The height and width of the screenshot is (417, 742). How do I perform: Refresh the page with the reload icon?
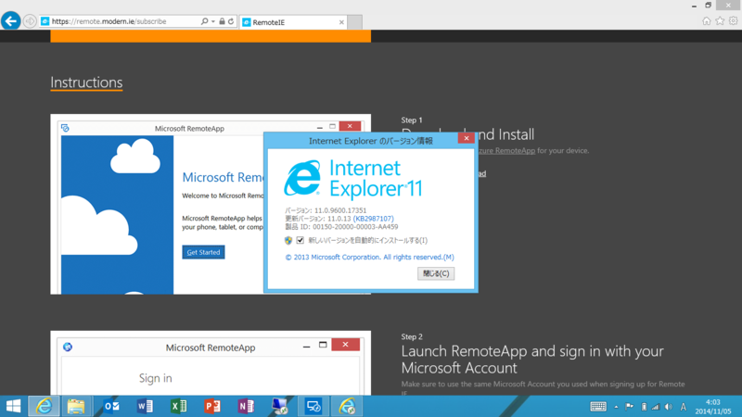[x=231, y=21]
